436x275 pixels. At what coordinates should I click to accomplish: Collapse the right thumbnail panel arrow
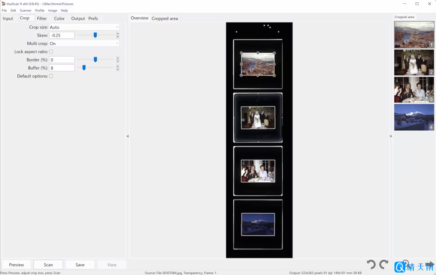click(x=391, y=136)
